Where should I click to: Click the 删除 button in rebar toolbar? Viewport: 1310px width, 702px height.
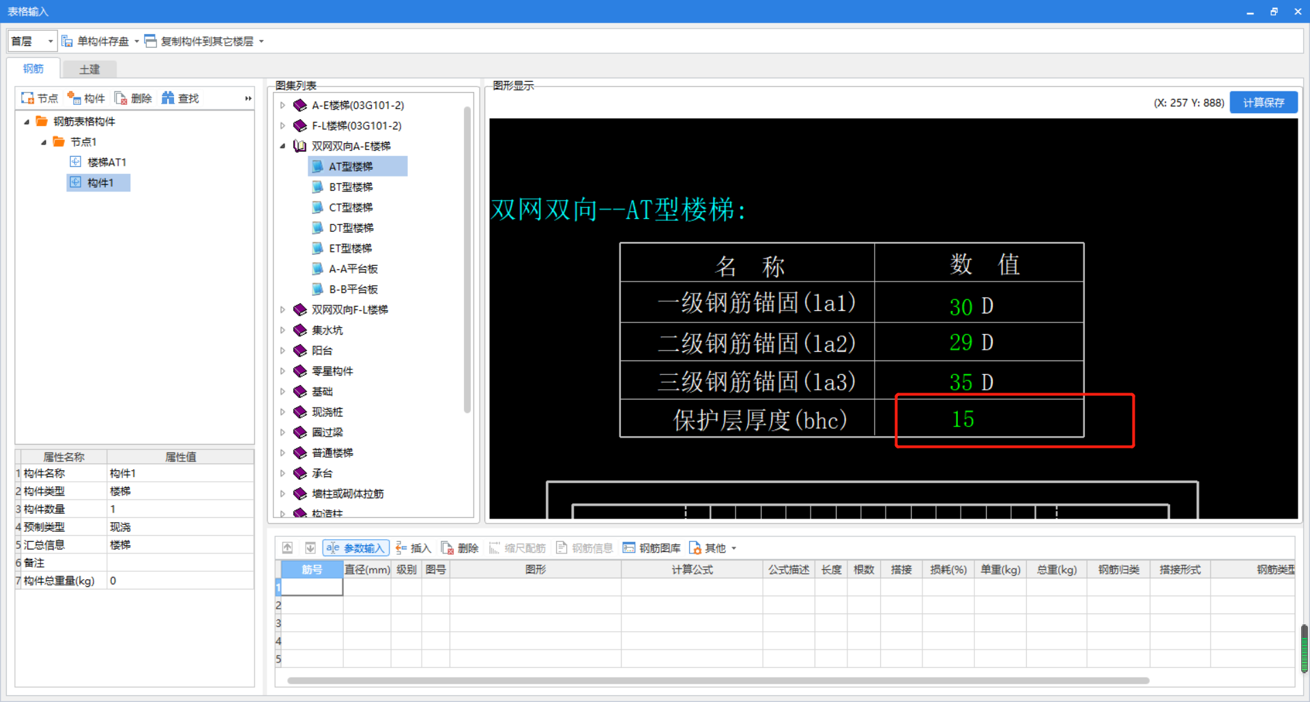pos(460,548)
